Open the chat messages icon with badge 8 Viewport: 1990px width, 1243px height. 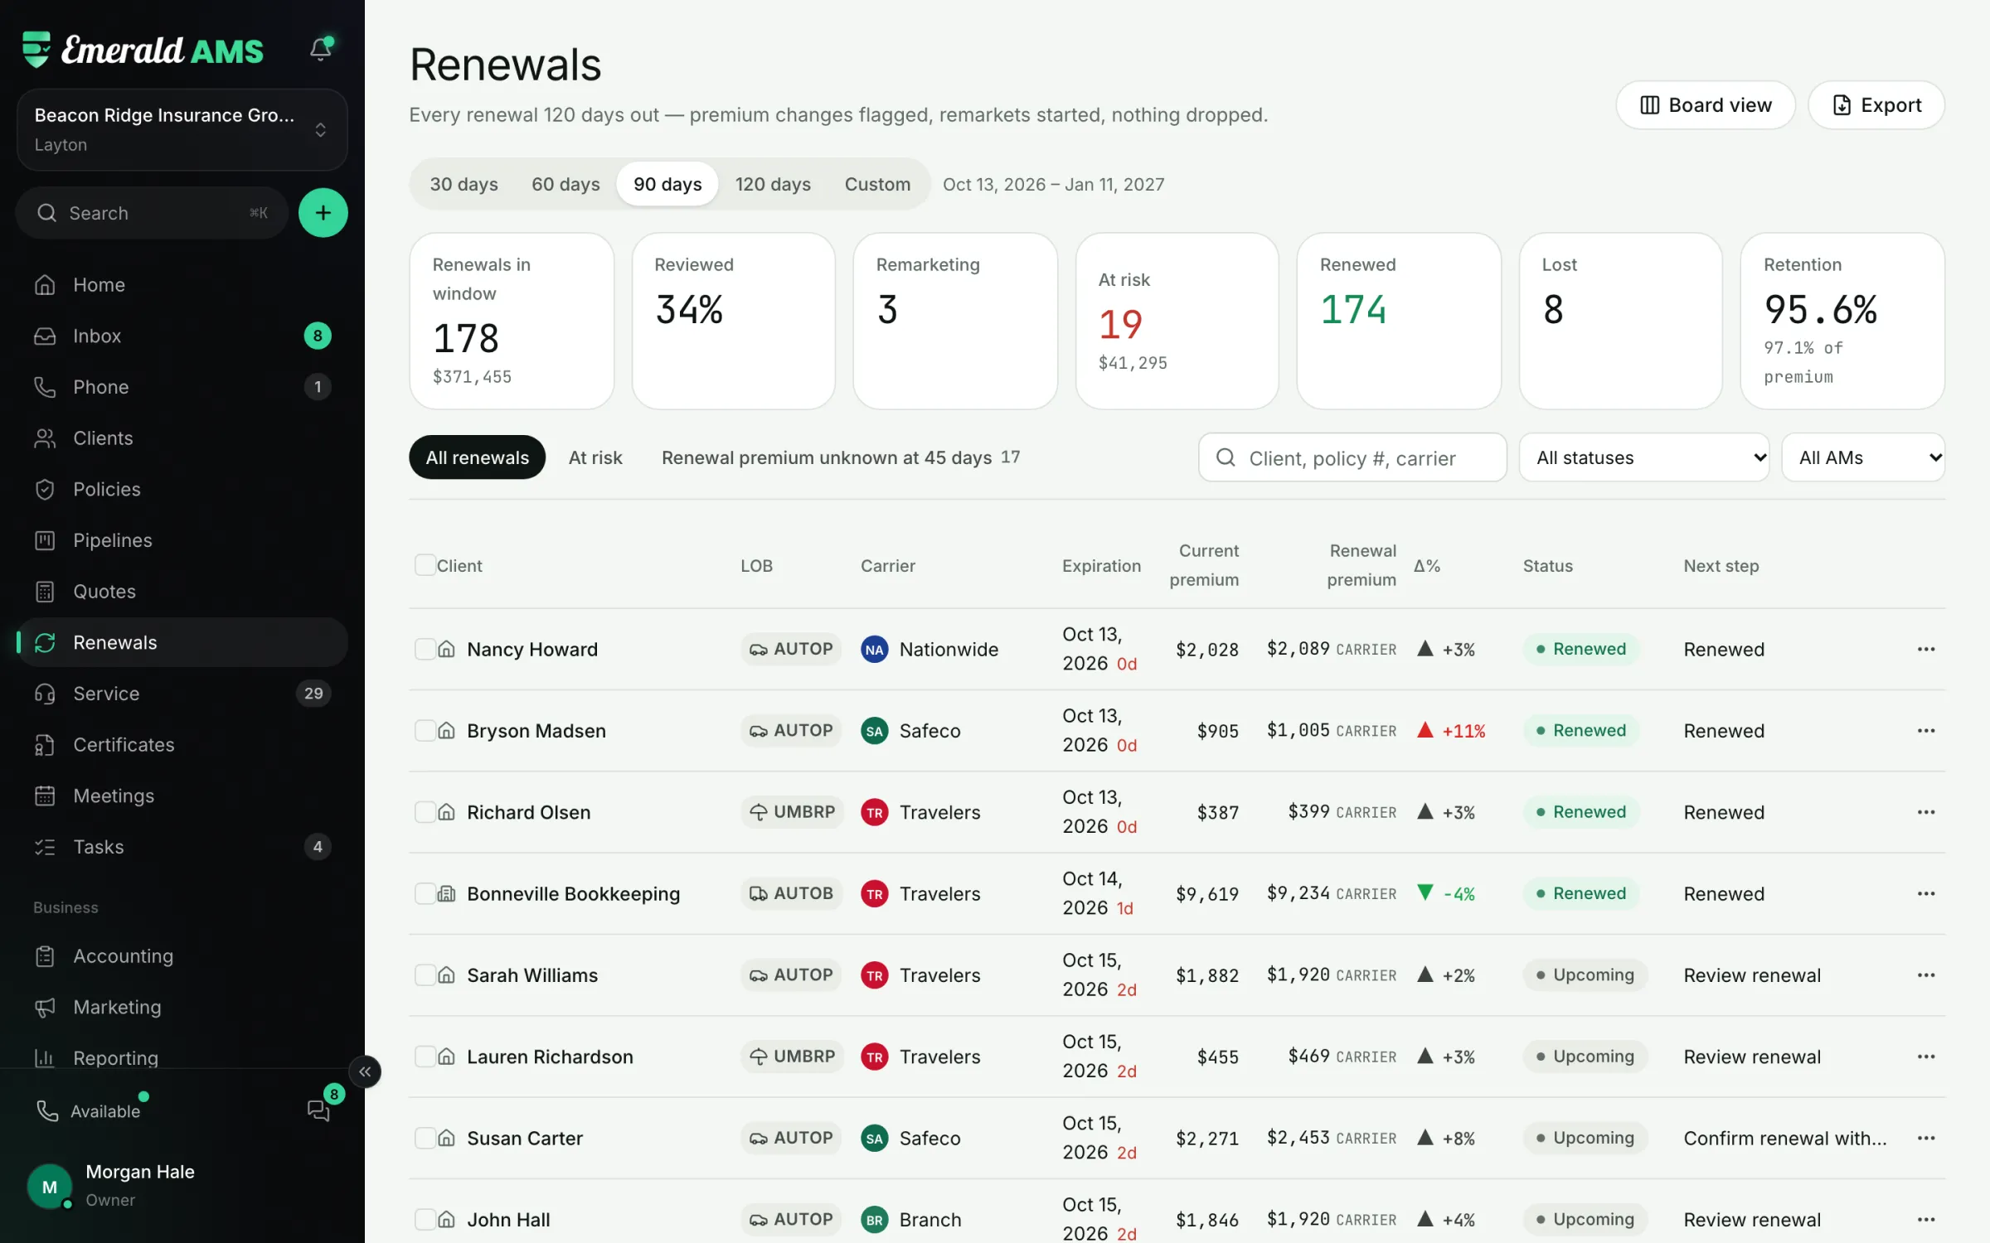click(319, 1110)
